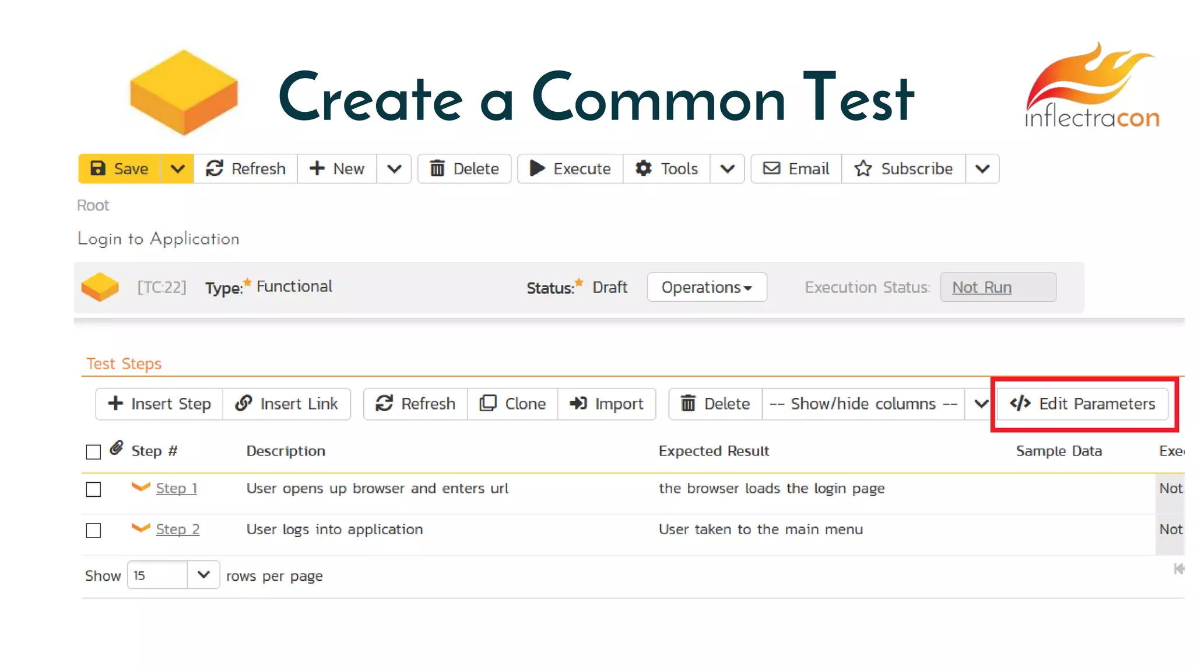Expand the New dropdown arrow

(x=394, y=169)
